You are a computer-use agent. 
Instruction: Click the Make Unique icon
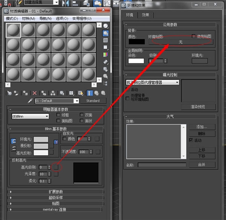tap(53, 93)
